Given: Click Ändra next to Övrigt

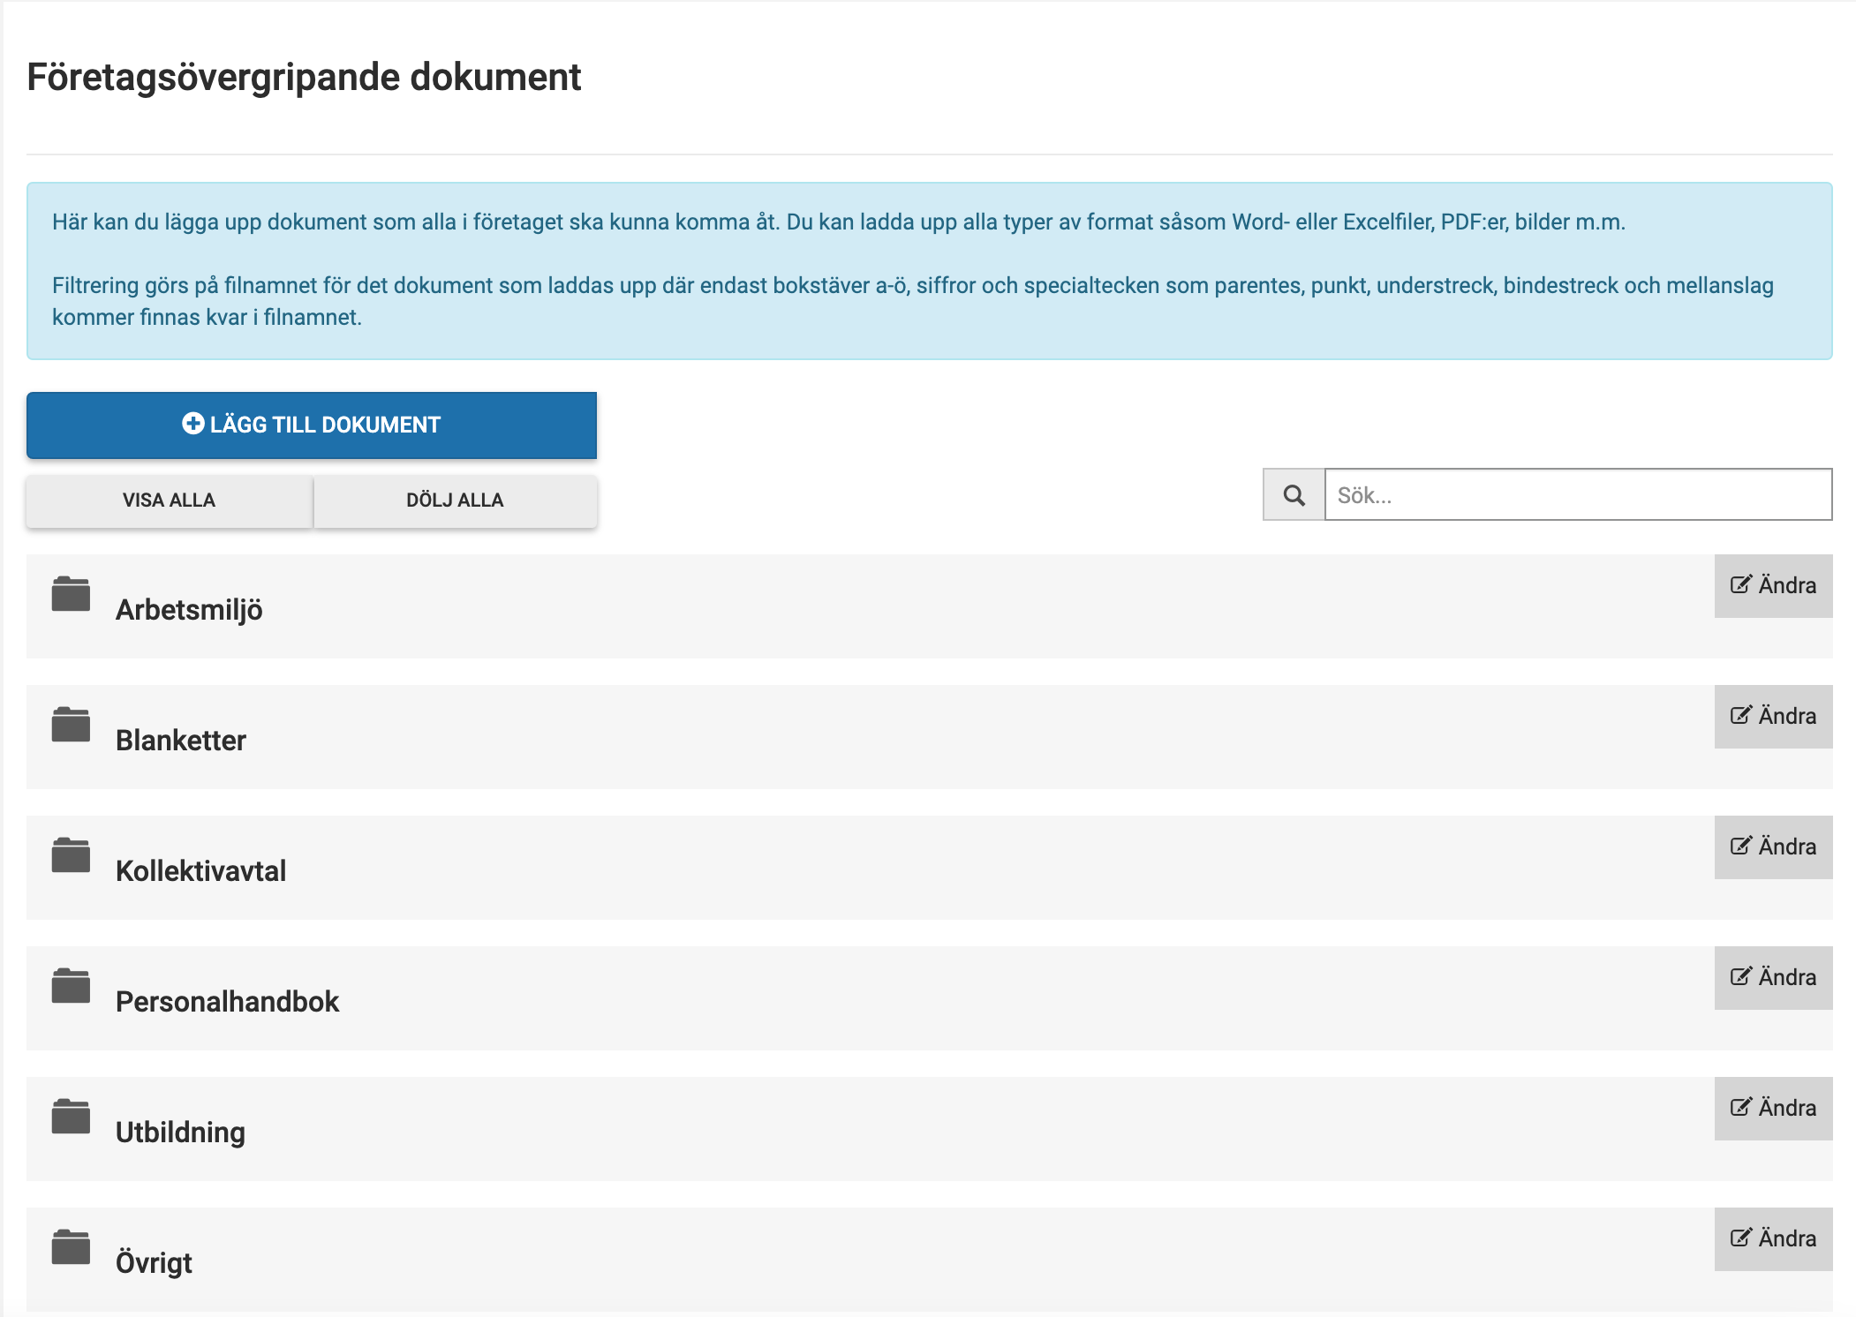Looking at the screenshot, I should [1773, 1239].
